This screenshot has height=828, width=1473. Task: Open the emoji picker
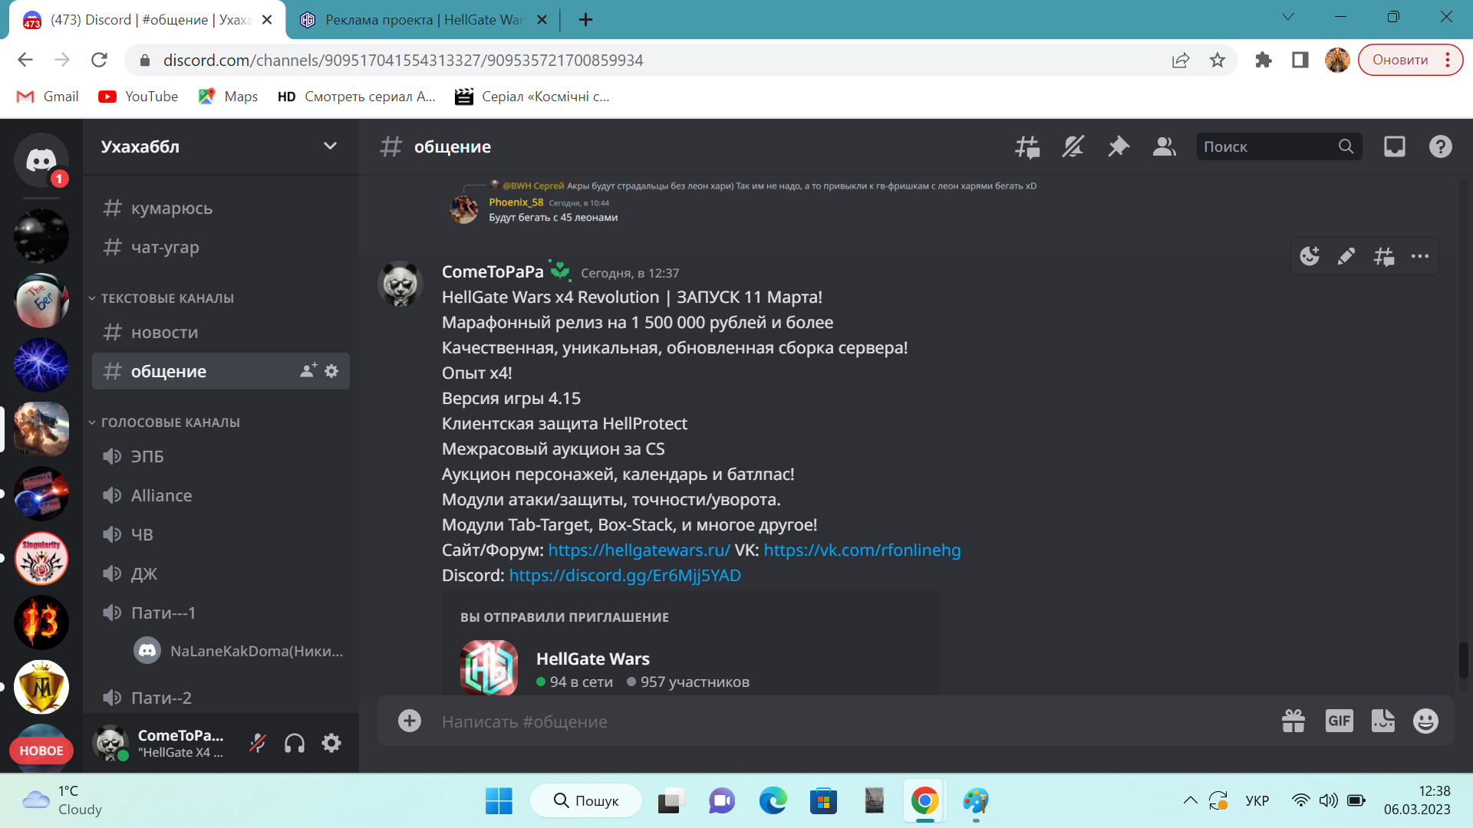pos(1425,721)
